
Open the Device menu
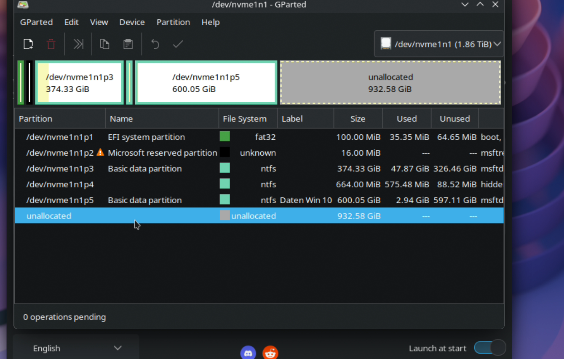tap(132, 22)
